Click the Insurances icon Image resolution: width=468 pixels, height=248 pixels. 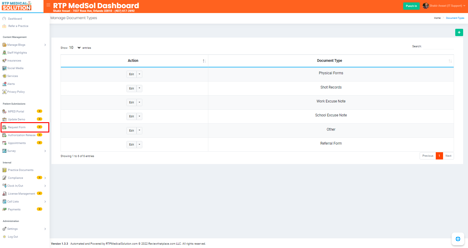[x=4, y=61]
